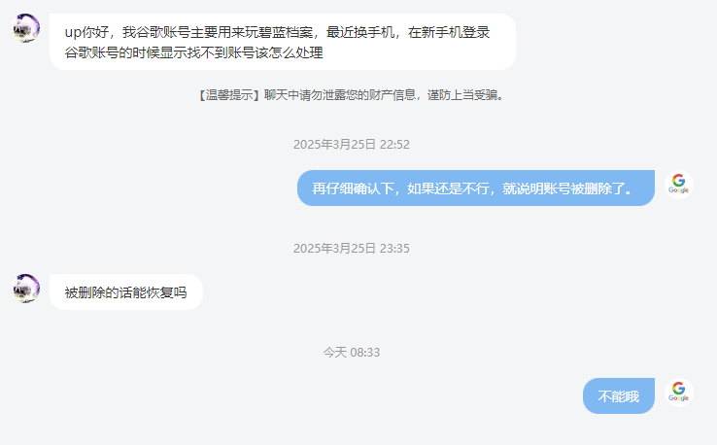This screenshot has height=445, width=717.
Task: Click the blue 不能哦 reply bubble
Action: (x=618, y=395)
